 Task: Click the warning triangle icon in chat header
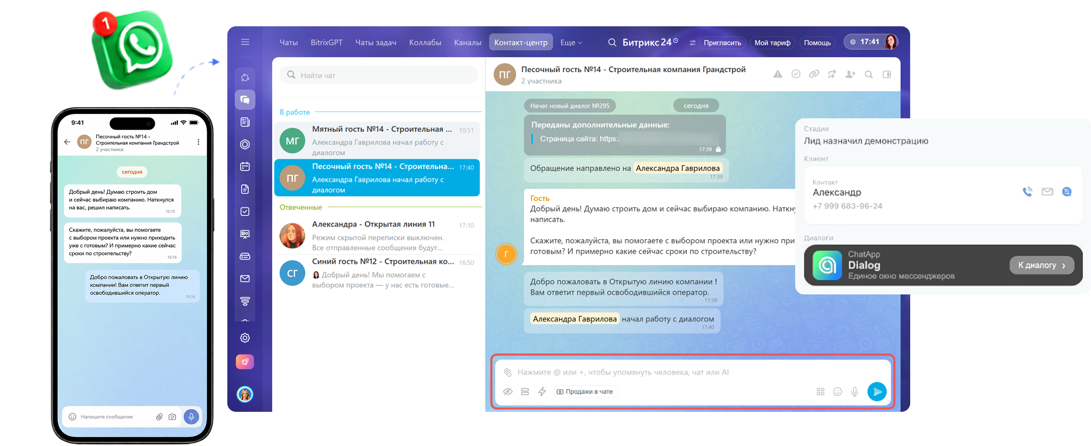778,74
